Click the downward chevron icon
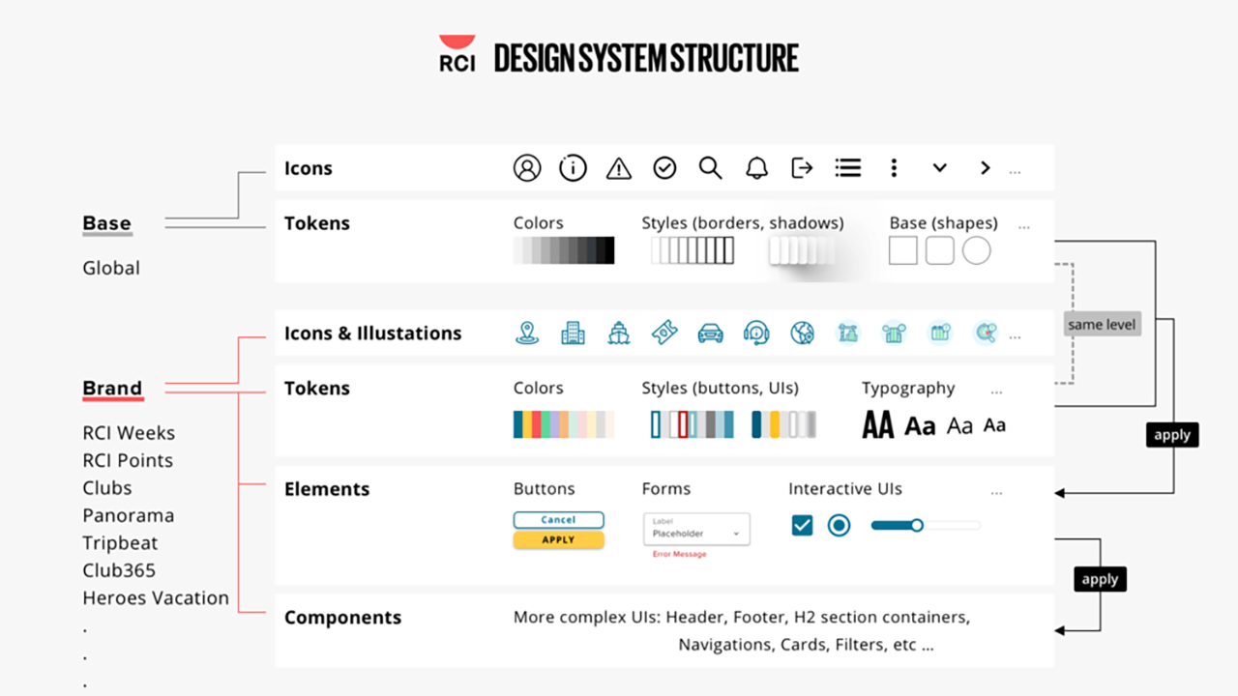This screenshot has height=696, width=1238. 939,168
